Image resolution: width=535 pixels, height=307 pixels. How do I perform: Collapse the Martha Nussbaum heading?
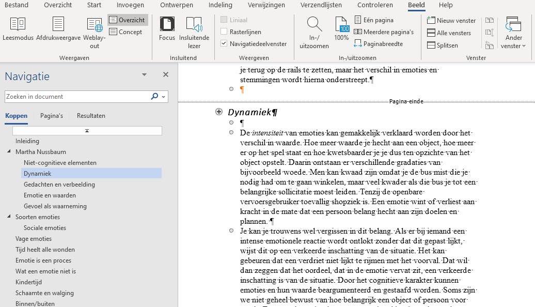coord(9,152)
